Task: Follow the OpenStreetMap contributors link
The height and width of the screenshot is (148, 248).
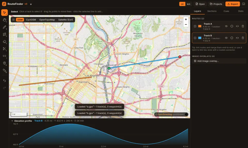Action: tap(165, 114)
